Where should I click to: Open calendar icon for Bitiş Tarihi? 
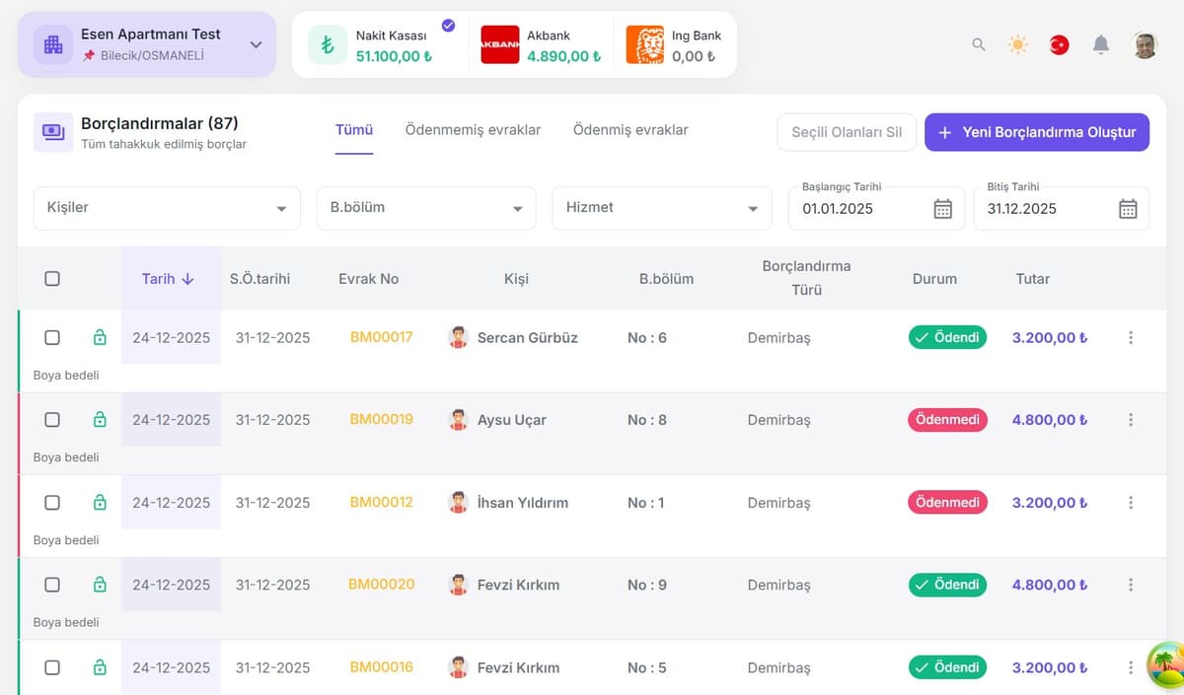(x=1128, y=209)
